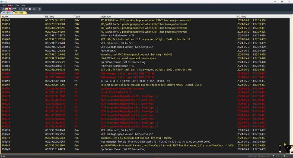Click PCTime cell 2024-05-21 11:37:39.465

251,32
